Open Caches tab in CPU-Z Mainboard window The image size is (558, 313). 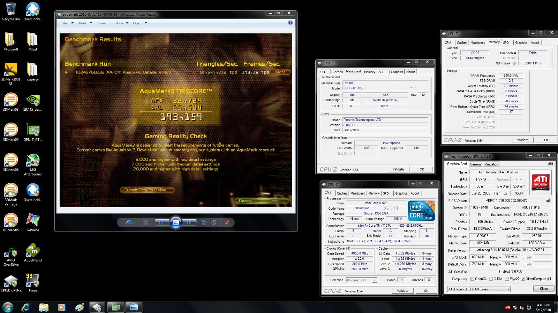click(x=338, y=72)
